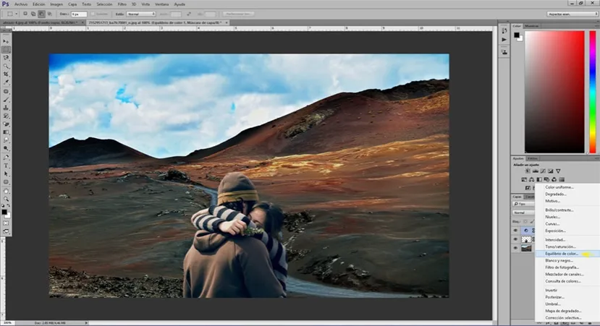Image resolution: width=600 pixels, height=326 pixels.
Task: Select the Lasso tool
Action: (7, 58)
